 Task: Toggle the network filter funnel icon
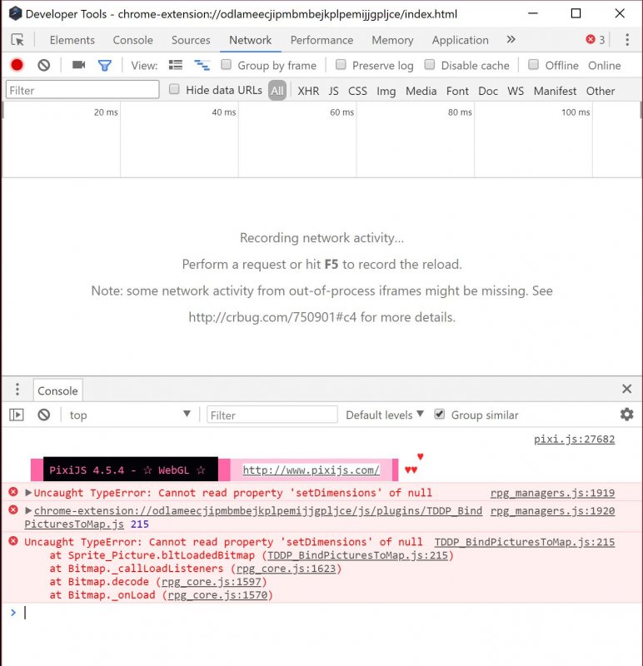[x=105, y=66]
